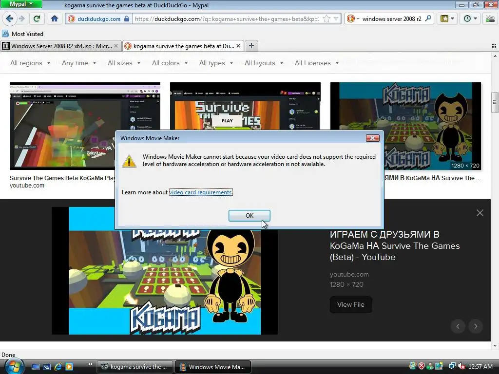The image size is (499, 374).
Task: Click the DuckDuckGo site identity icon
Action: point(71,19)
